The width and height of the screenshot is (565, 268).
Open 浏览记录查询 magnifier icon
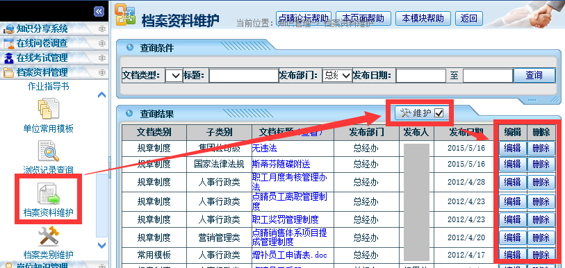pyautogui.click(x=48, y=151)
